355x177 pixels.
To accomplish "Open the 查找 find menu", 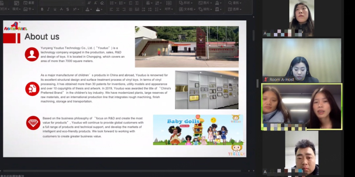I will click(x=235, y=3).
